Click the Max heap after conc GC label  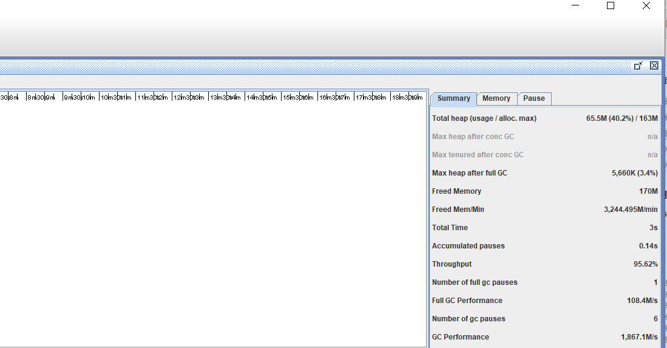coord(473,137)
